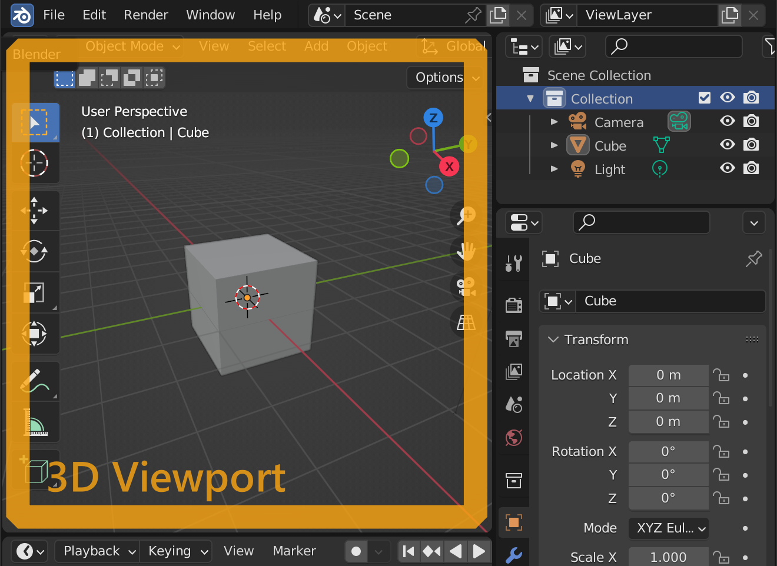Open the Object Mode dropdown

133,46
